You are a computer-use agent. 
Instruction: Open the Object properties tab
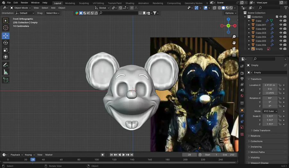coord(242,110)
